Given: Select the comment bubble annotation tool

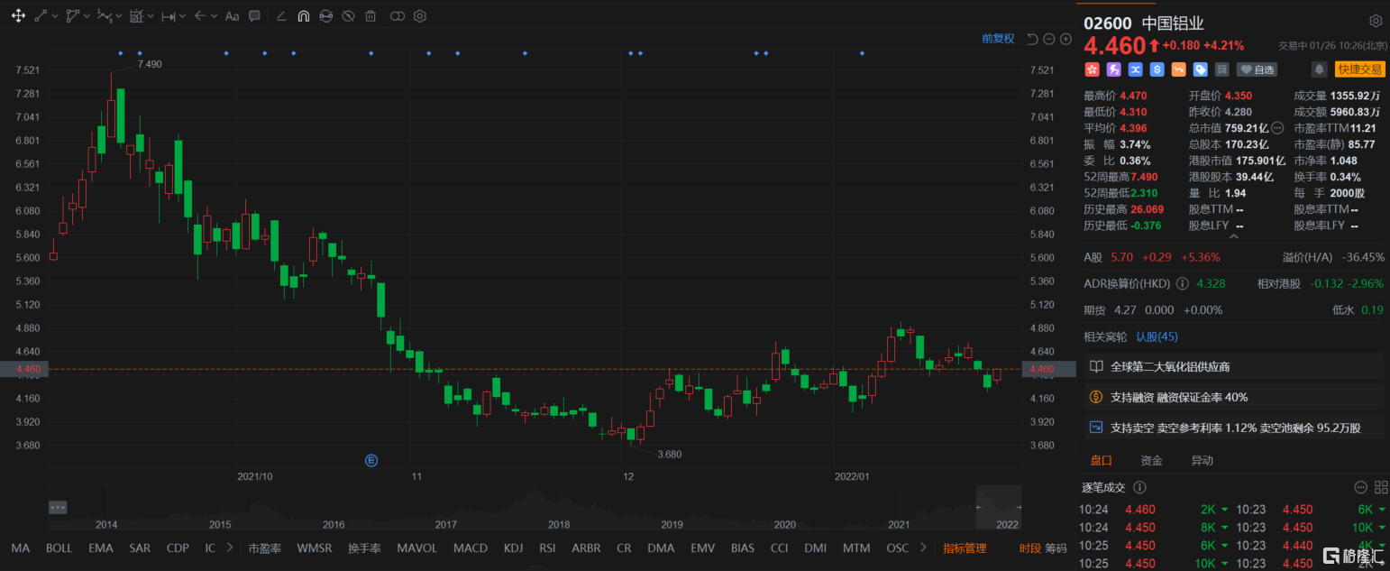Looking at the screenshot, I should pyautogui.click(x=255, y=16).
